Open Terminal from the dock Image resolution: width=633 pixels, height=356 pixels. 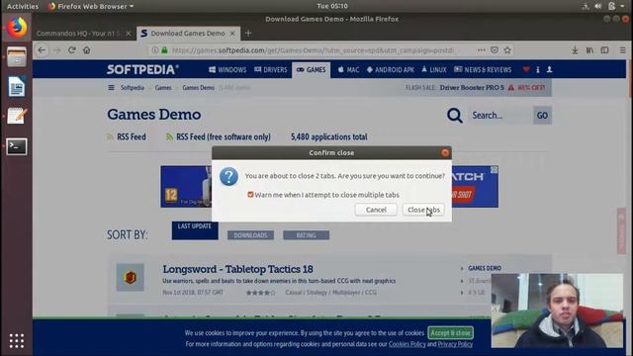[x=17, y=146]
